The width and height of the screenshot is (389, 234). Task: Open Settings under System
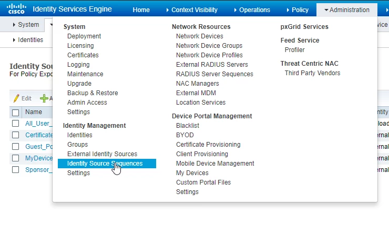coord(79,112)
